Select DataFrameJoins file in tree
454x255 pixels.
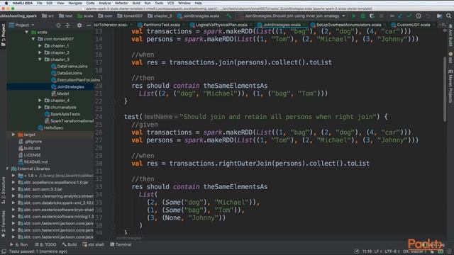[x=70, y=66]
